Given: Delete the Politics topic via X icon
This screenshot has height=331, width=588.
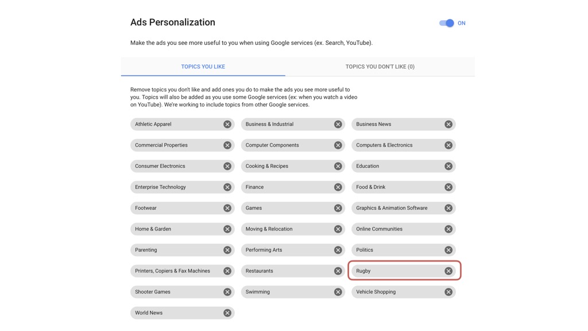Looking at the screenshot, I should click(x=448, y=250).
